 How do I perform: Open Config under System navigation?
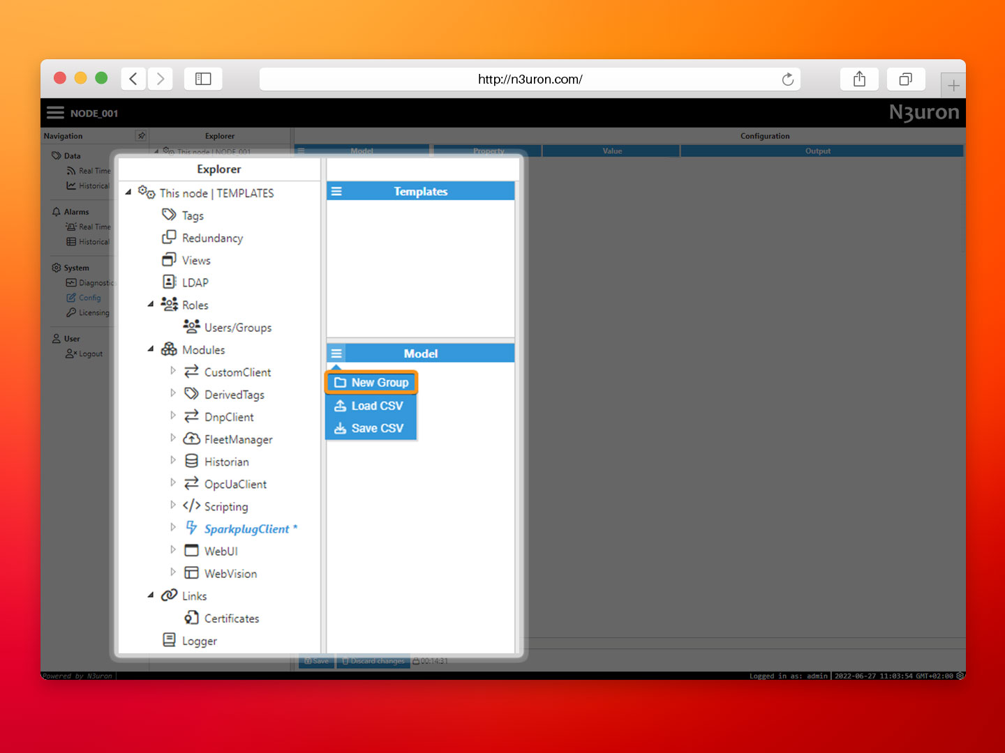[89, 298]
